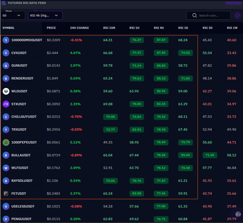The height and width of the screenshot is (223, 243).
Task: Toggle the Real-time indicator
Action: click(233, 3)
